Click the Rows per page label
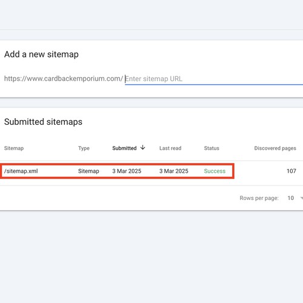Image resolution: width=303 pixels, height=303 pixels. 259,198
